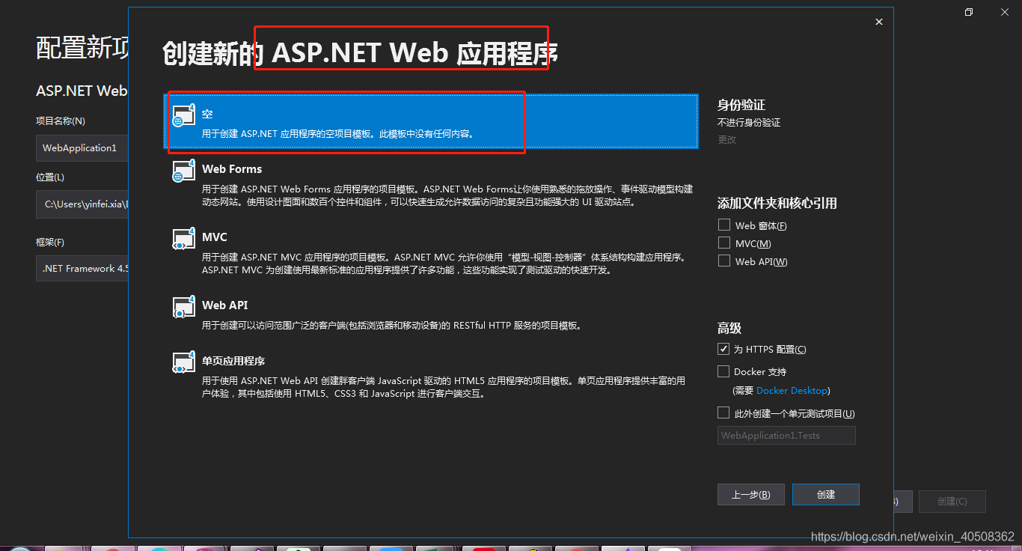Click the 项目名称(N) label
The height and width of the screenshot is (551, 1022).
(x=61, y=121)
